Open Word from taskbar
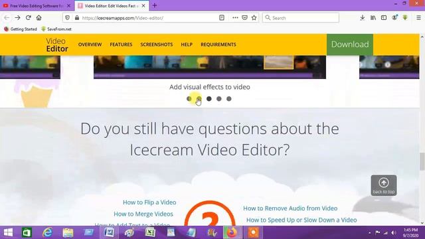The image size is (425, 239). coord(109,232)
